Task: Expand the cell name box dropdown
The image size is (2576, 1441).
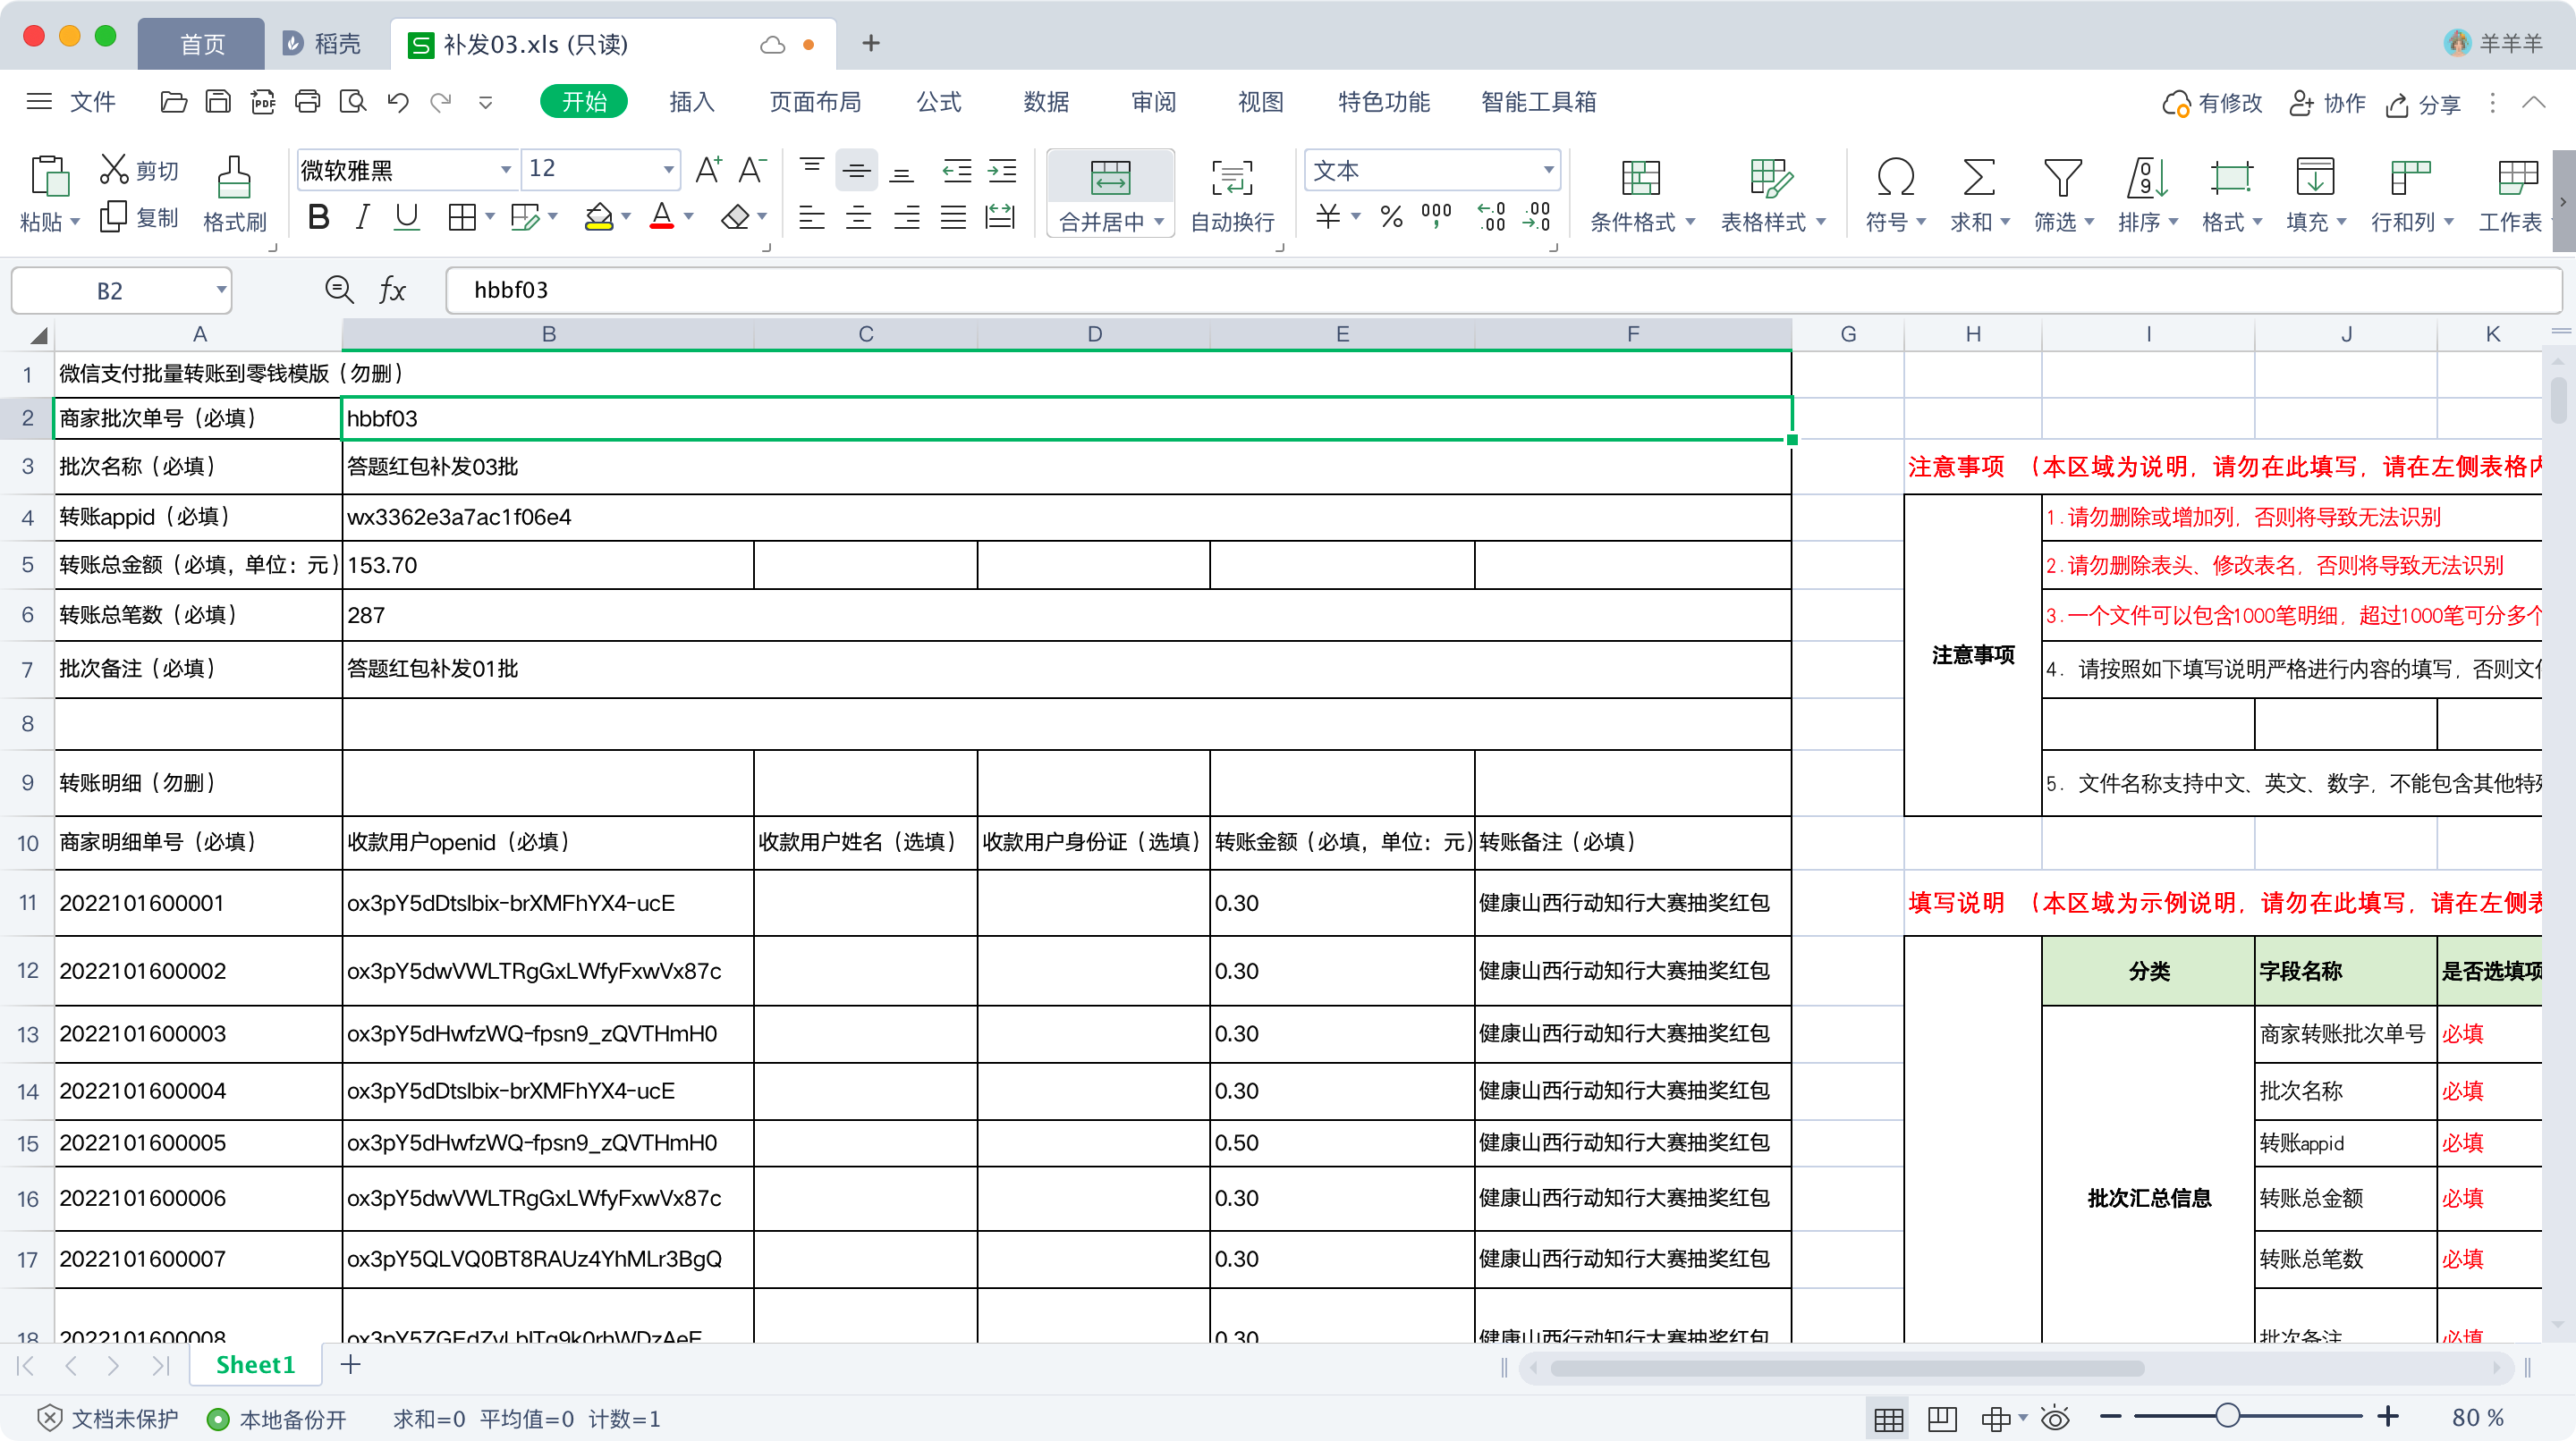Action: 220,291
